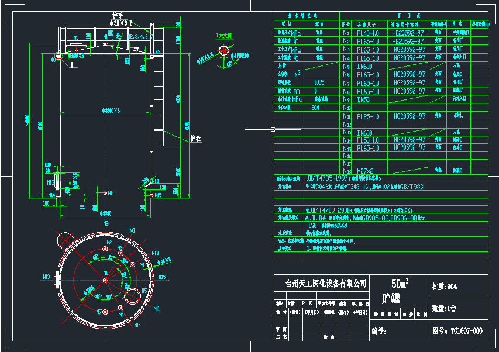Click the N13 nozzle symbol on the elevation
Screen dimensions: 499x352
coord(57,180)
